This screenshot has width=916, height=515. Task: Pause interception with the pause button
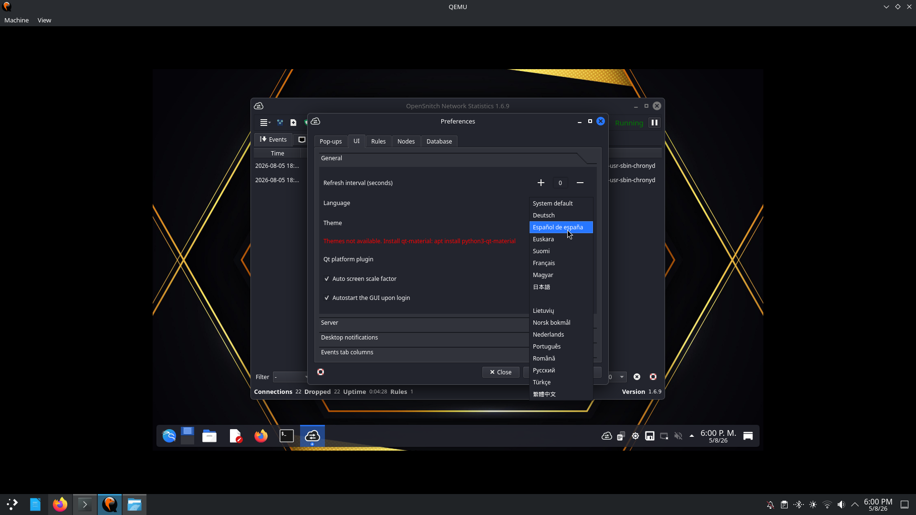point(655,123)
